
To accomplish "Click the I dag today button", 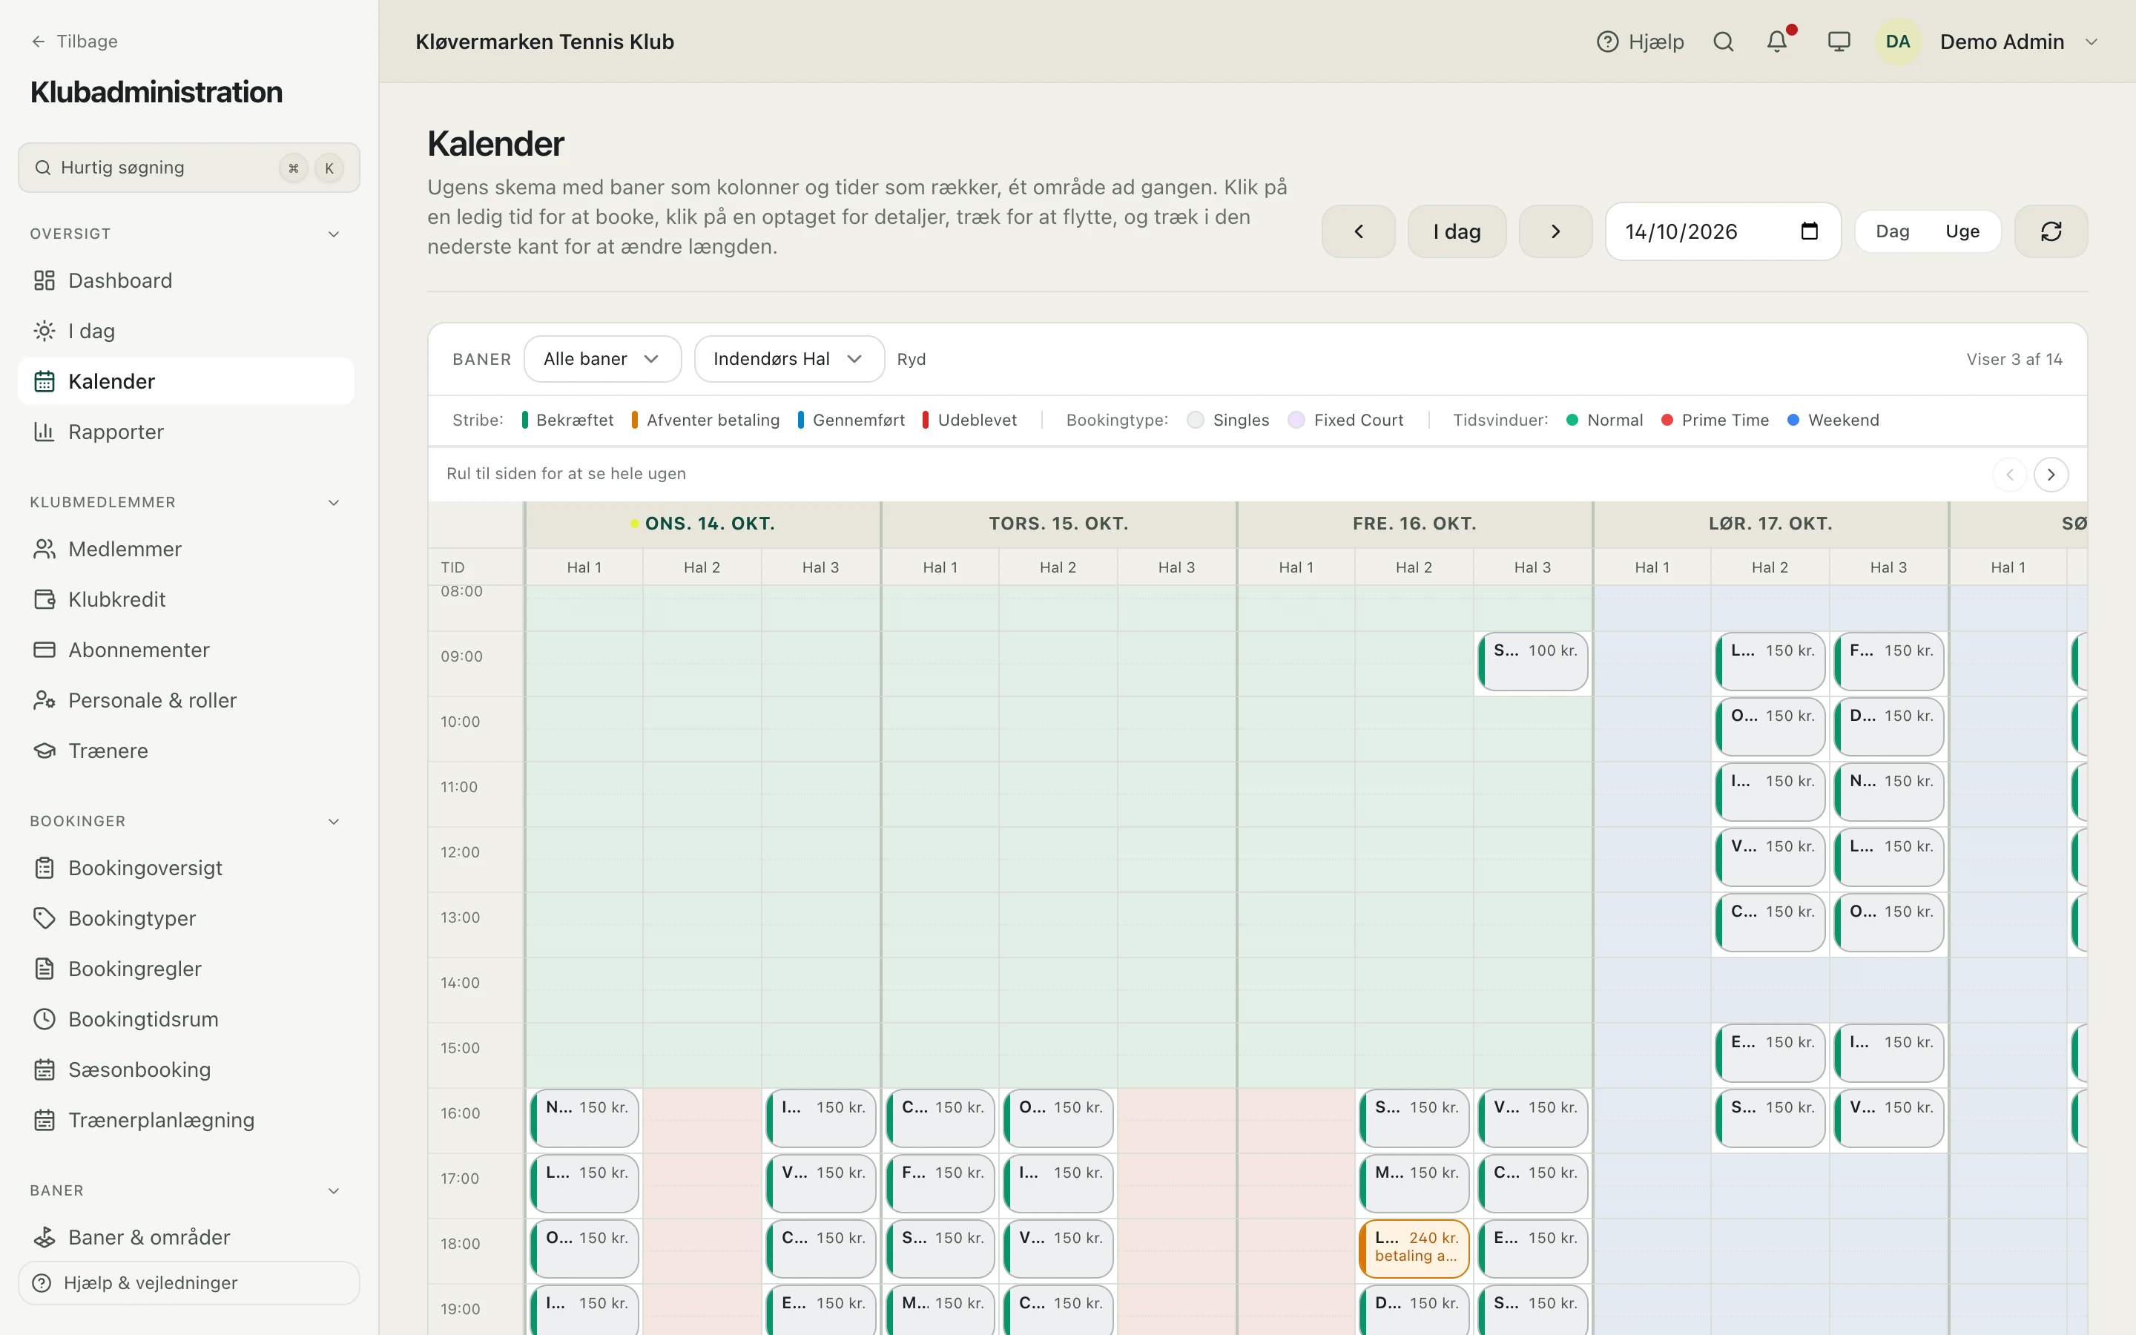I will click(1457, 231).
